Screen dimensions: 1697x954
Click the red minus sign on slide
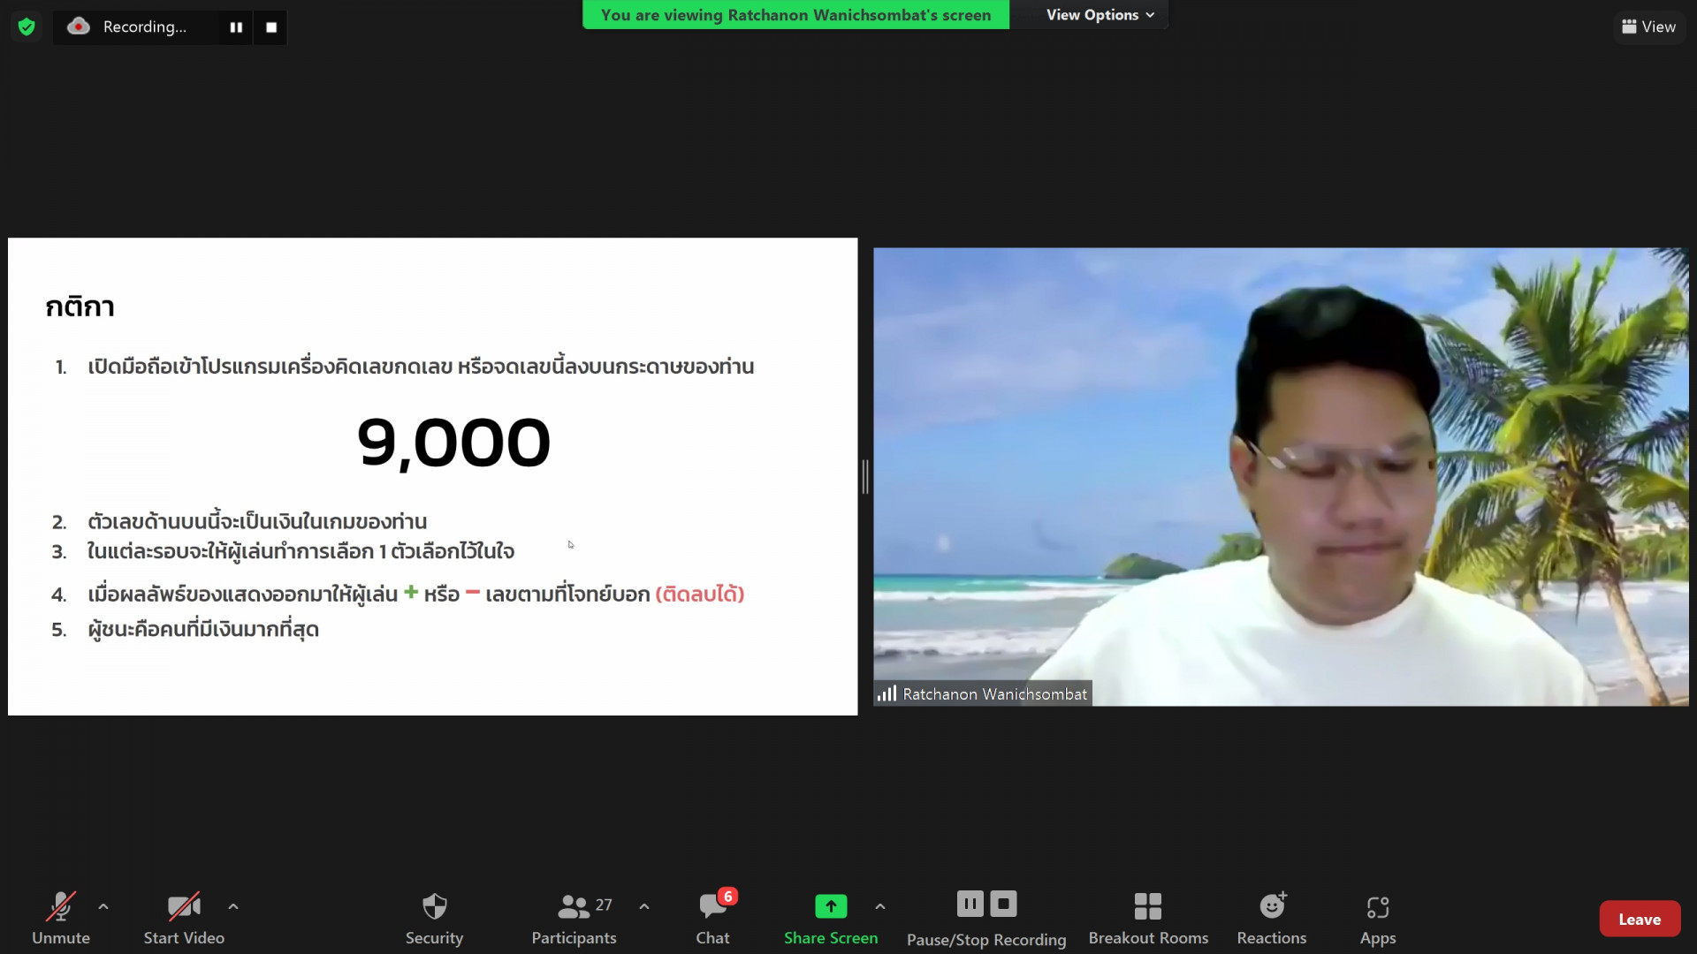coord(473,592)
